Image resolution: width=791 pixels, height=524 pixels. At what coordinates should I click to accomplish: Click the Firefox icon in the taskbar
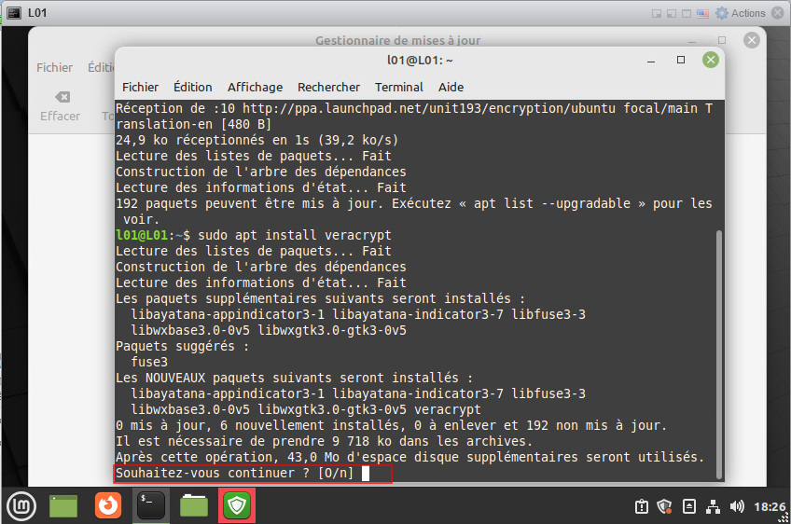click(x=107, y=505)
